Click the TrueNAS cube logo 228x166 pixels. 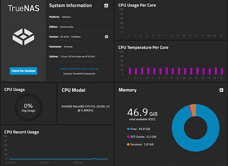point(23,37)
